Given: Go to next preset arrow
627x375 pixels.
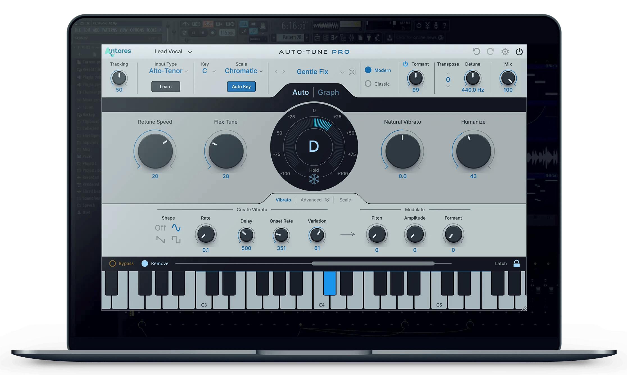Looking at the screenshot, I should coord(284,72).
